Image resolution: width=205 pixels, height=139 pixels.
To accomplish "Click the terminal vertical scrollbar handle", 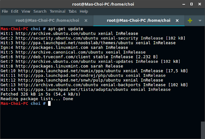I will tap(203, 130).
